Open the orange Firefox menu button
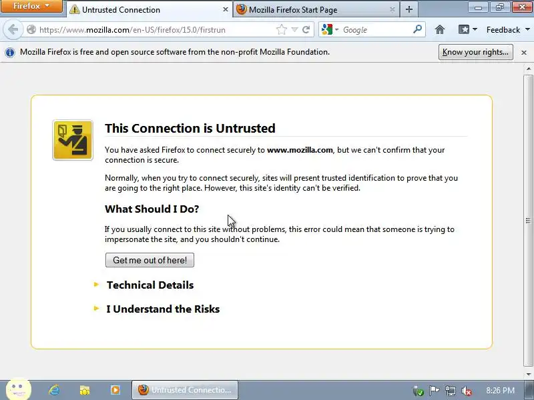The height and width of the screenshot is (400, 534). 31,6
